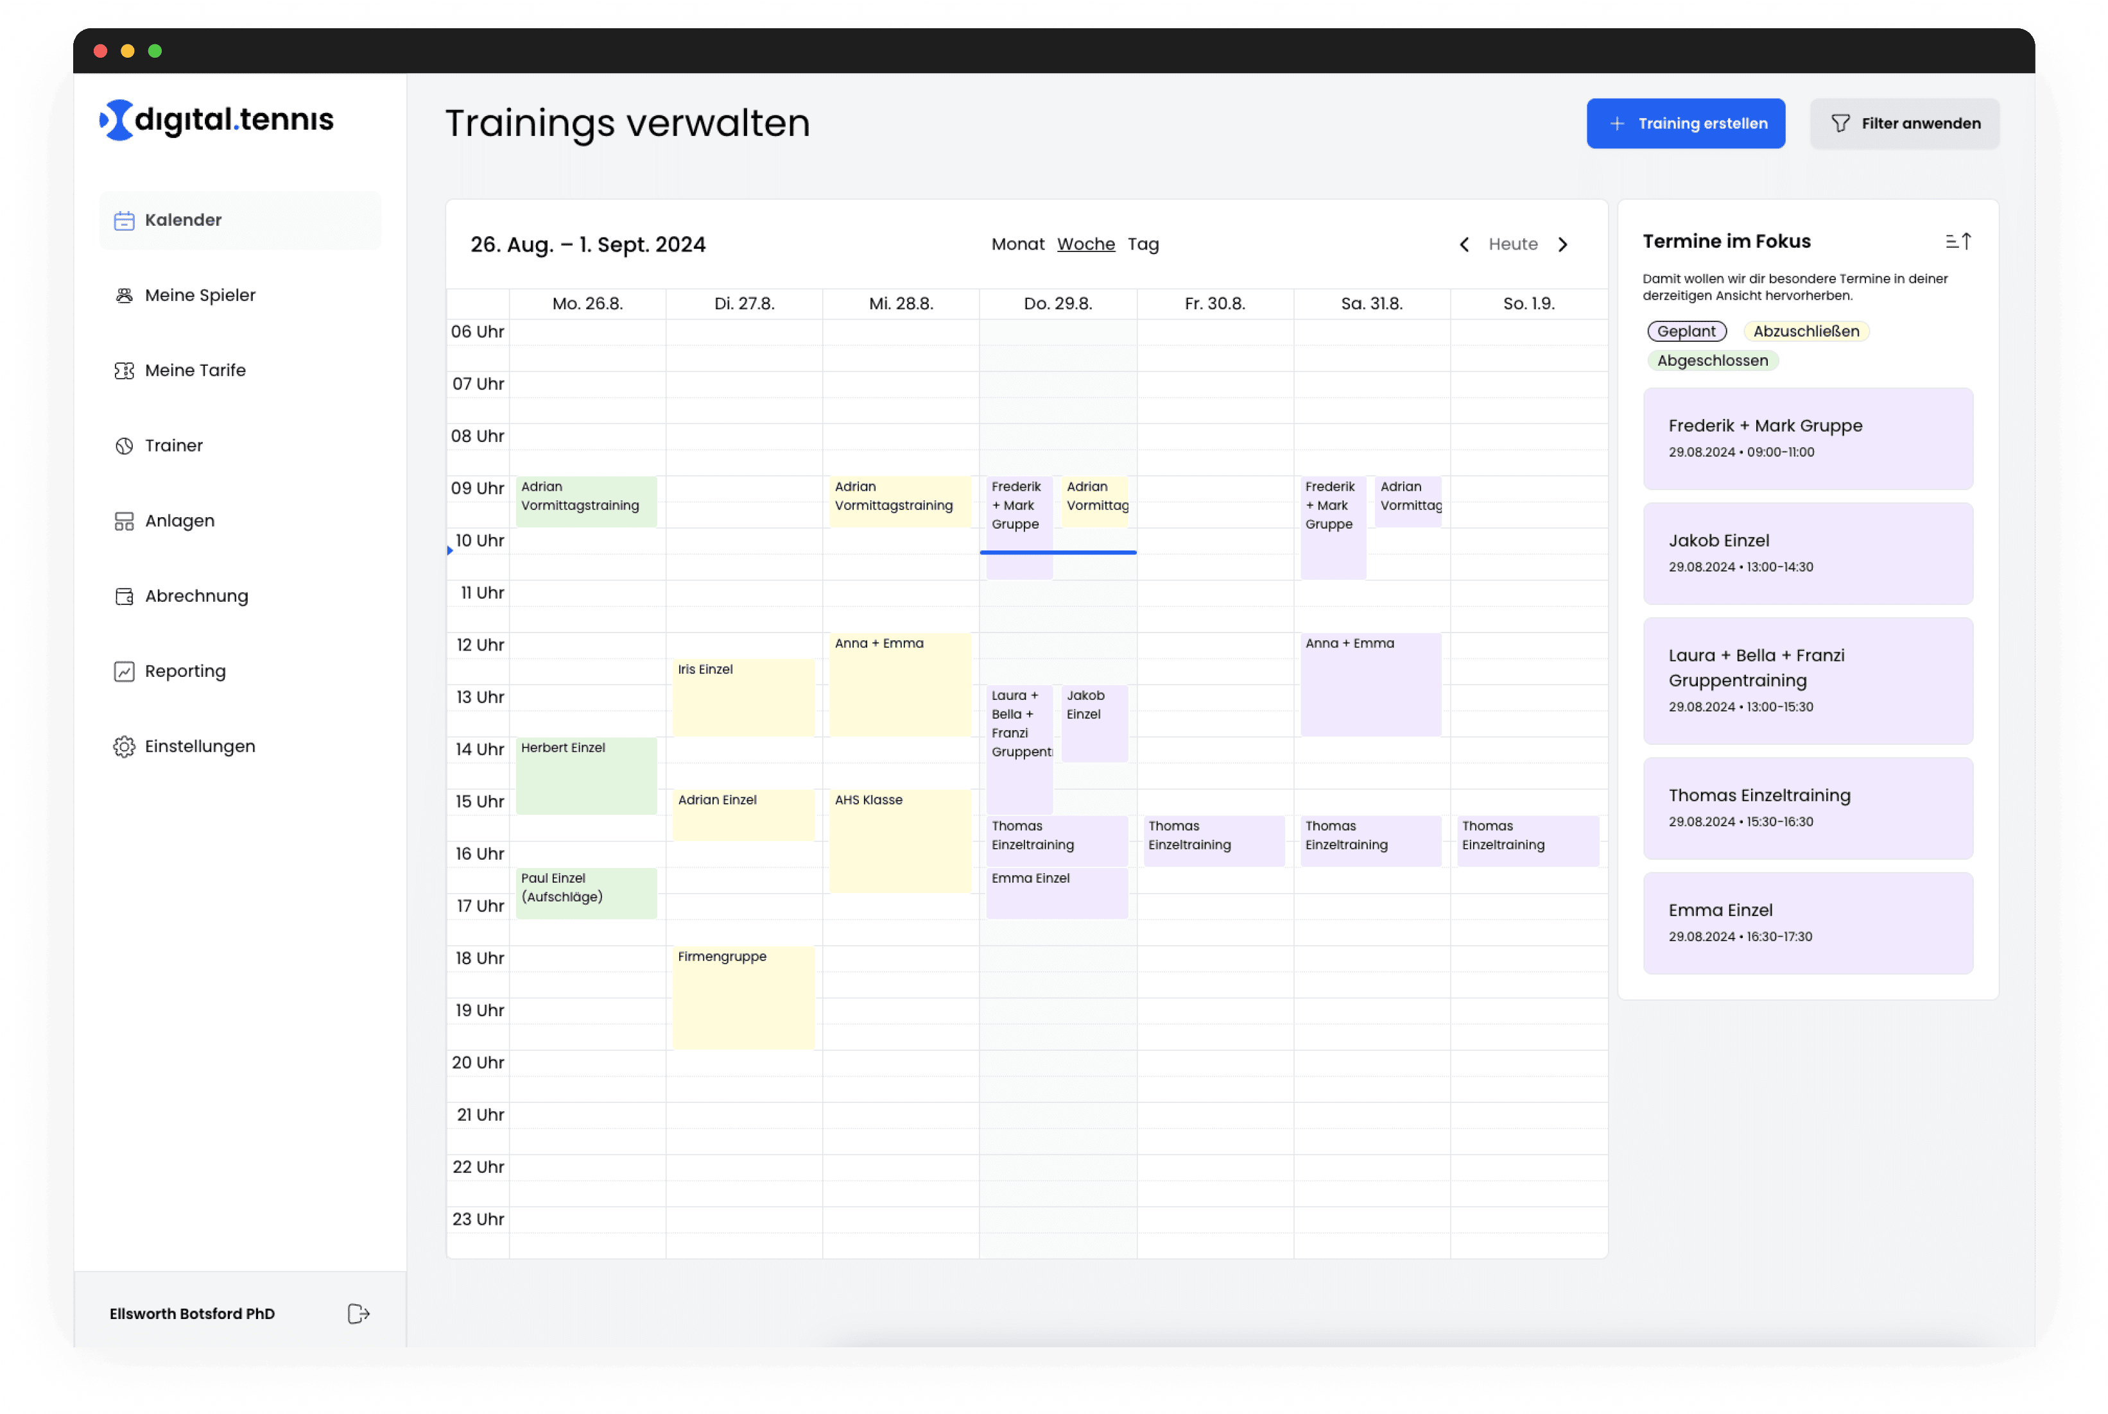Click the Training erstellen button
The width and height of the screenshot is (2108, 1414).
1685,124
